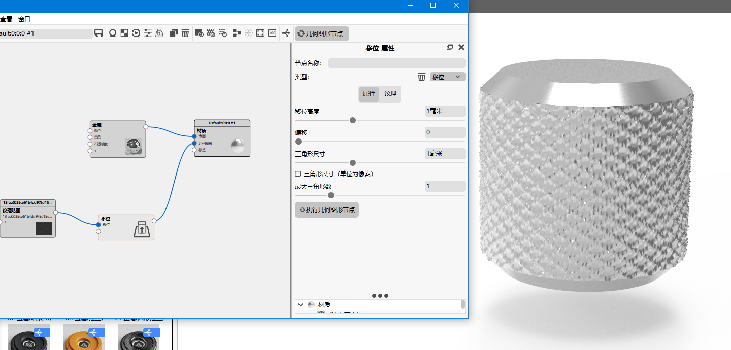The image size is (731, 350).
Task: Open the 窗口 menu
Action: coord(24,19)
